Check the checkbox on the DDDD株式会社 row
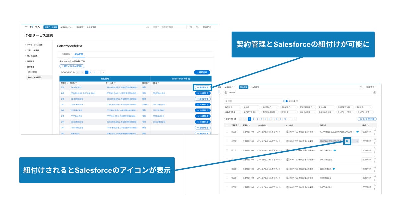 [227, 160]
